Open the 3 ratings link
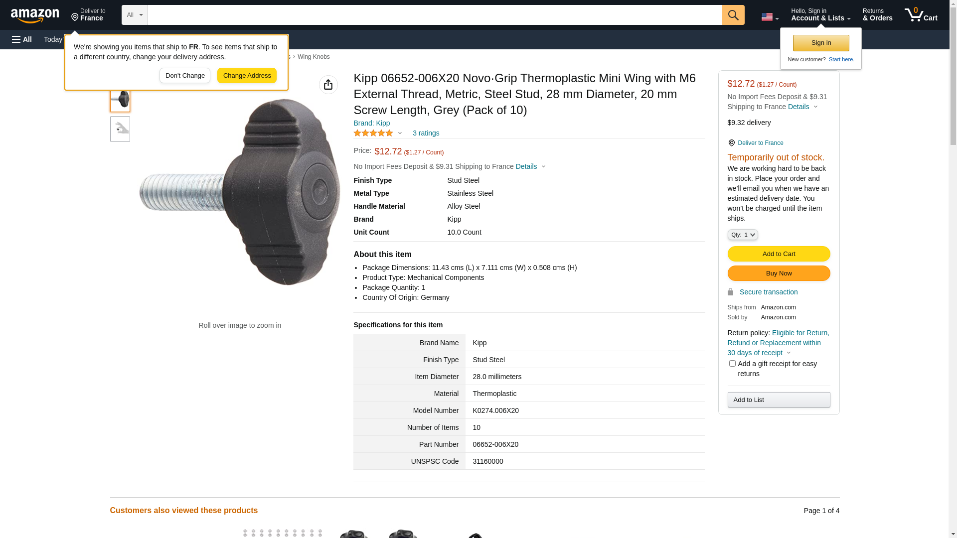Image resolution: width=957 pixels, height=538 pixels. [426, 133]
